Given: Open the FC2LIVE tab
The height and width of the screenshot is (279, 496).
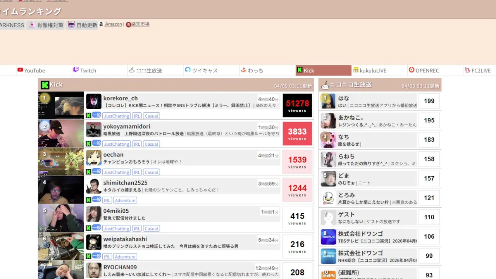Looking at the screenshot, I should [480, 71].
